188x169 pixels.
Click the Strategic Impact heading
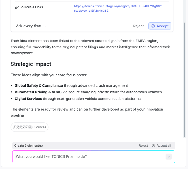click(31, 64)
